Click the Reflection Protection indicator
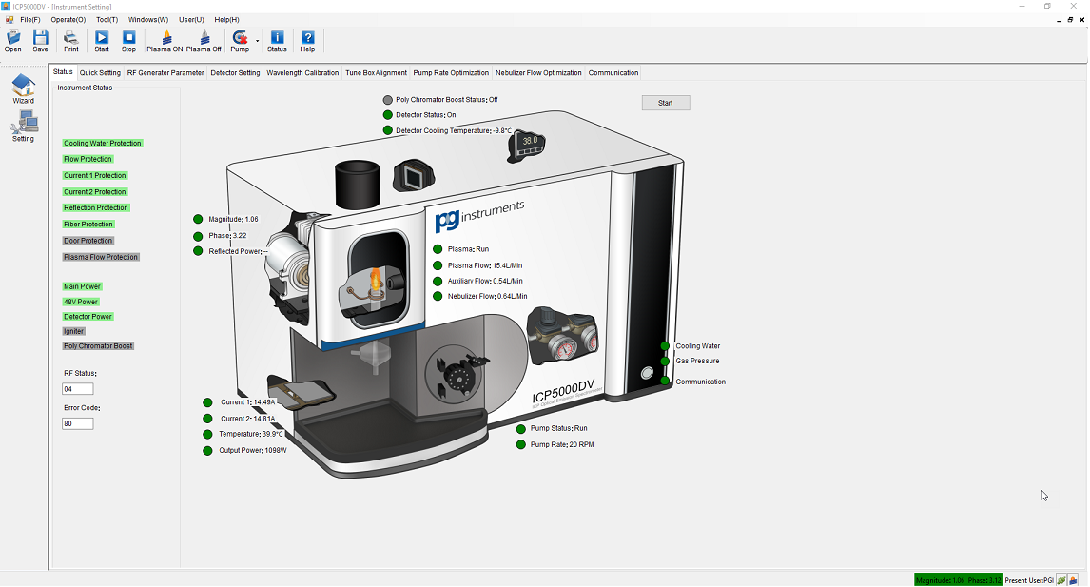 pos(96,208)
